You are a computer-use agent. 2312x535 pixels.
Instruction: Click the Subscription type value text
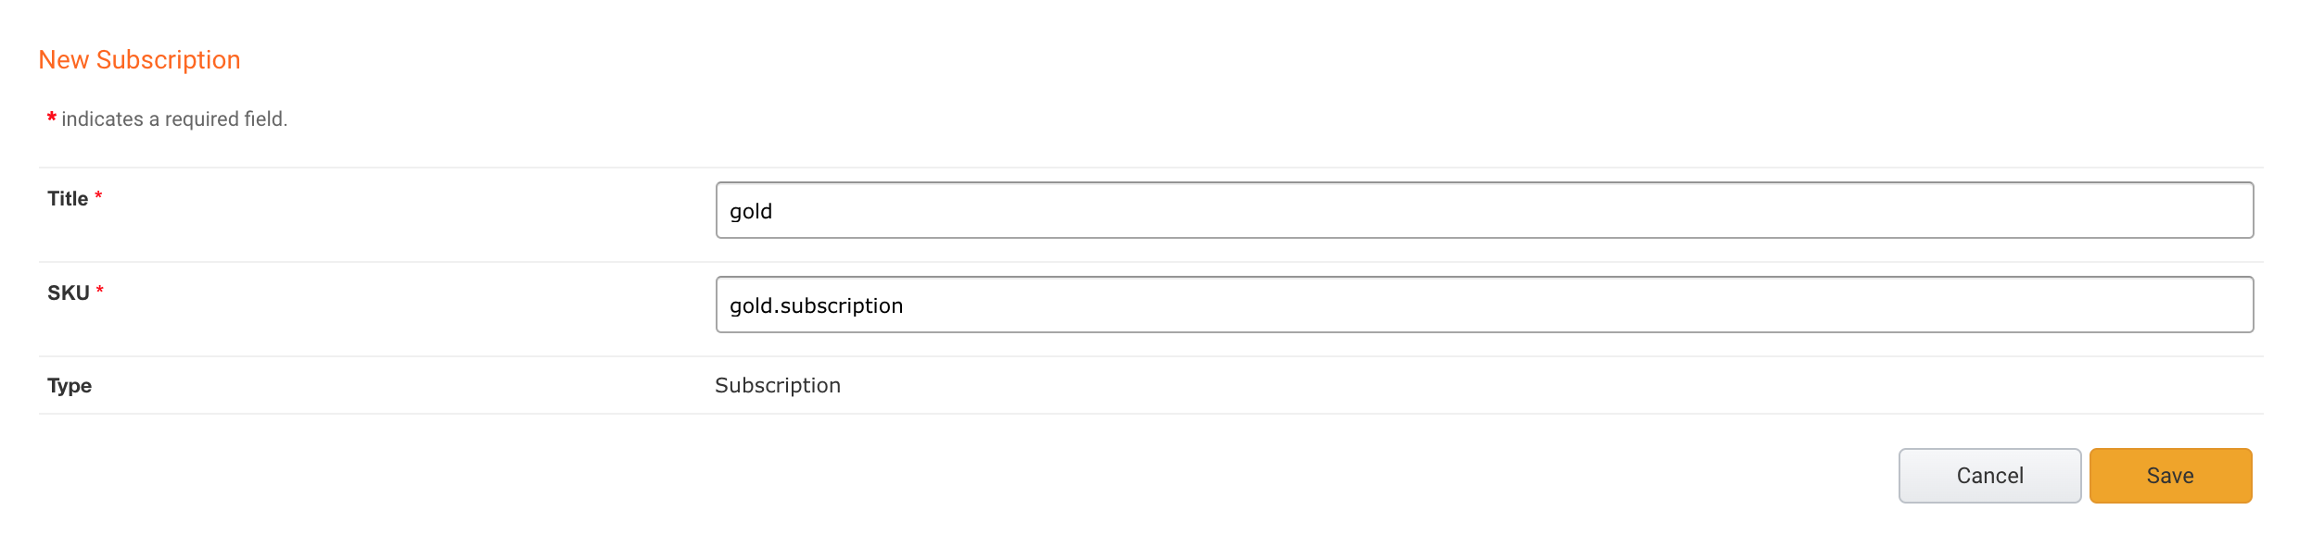coord(778,386)
